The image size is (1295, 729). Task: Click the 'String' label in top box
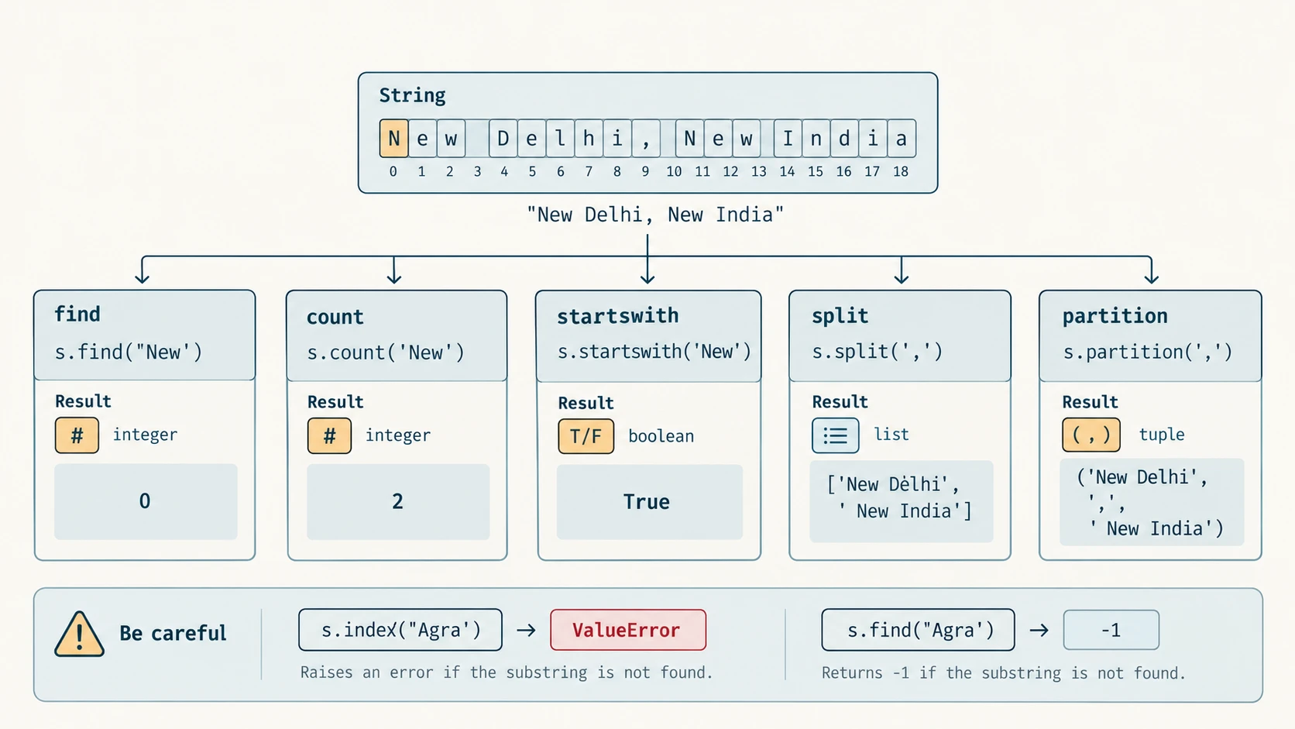click(x=412, y=96)
